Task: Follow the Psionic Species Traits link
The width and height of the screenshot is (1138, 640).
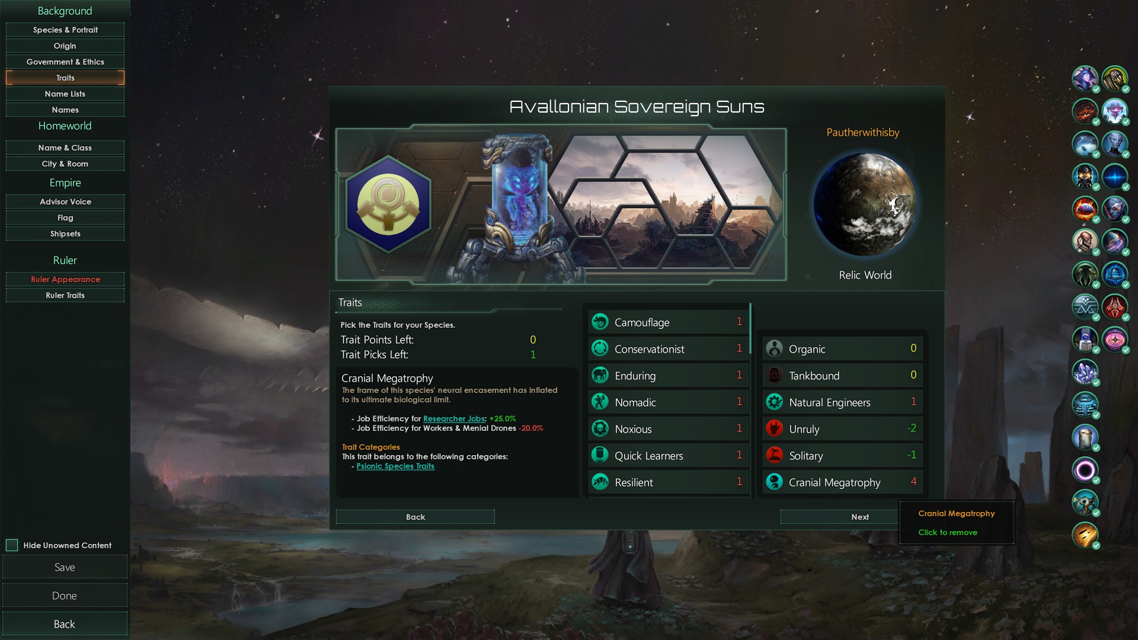Action: (x=395, y=466)
